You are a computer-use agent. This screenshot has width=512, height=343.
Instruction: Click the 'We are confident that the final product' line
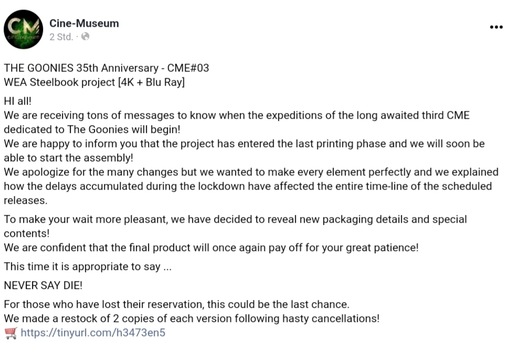click(211, 247)
